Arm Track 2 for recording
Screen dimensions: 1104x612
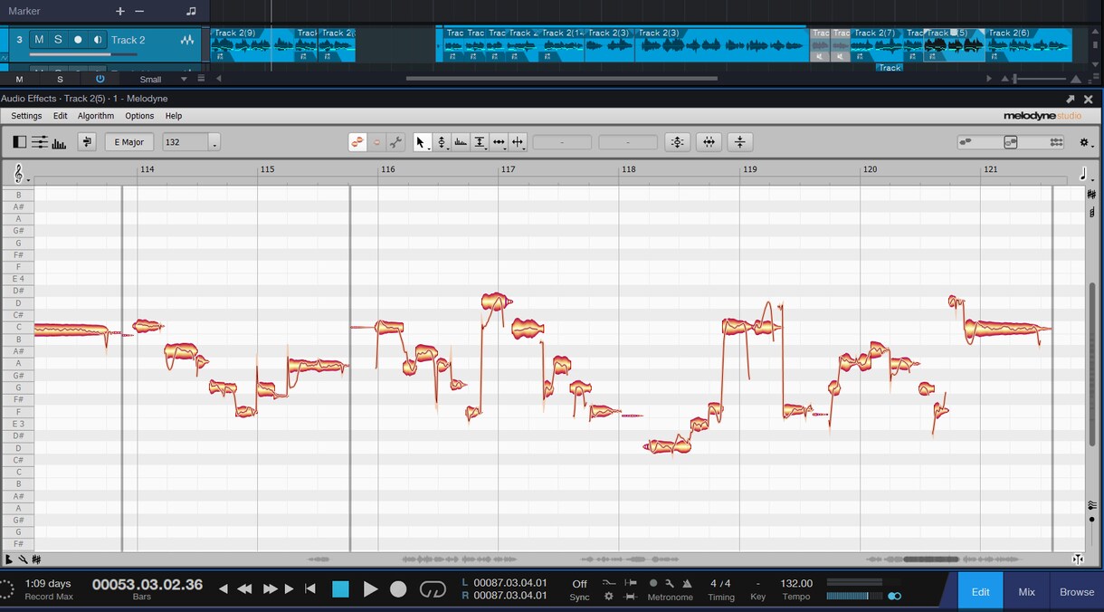point(78,40)
